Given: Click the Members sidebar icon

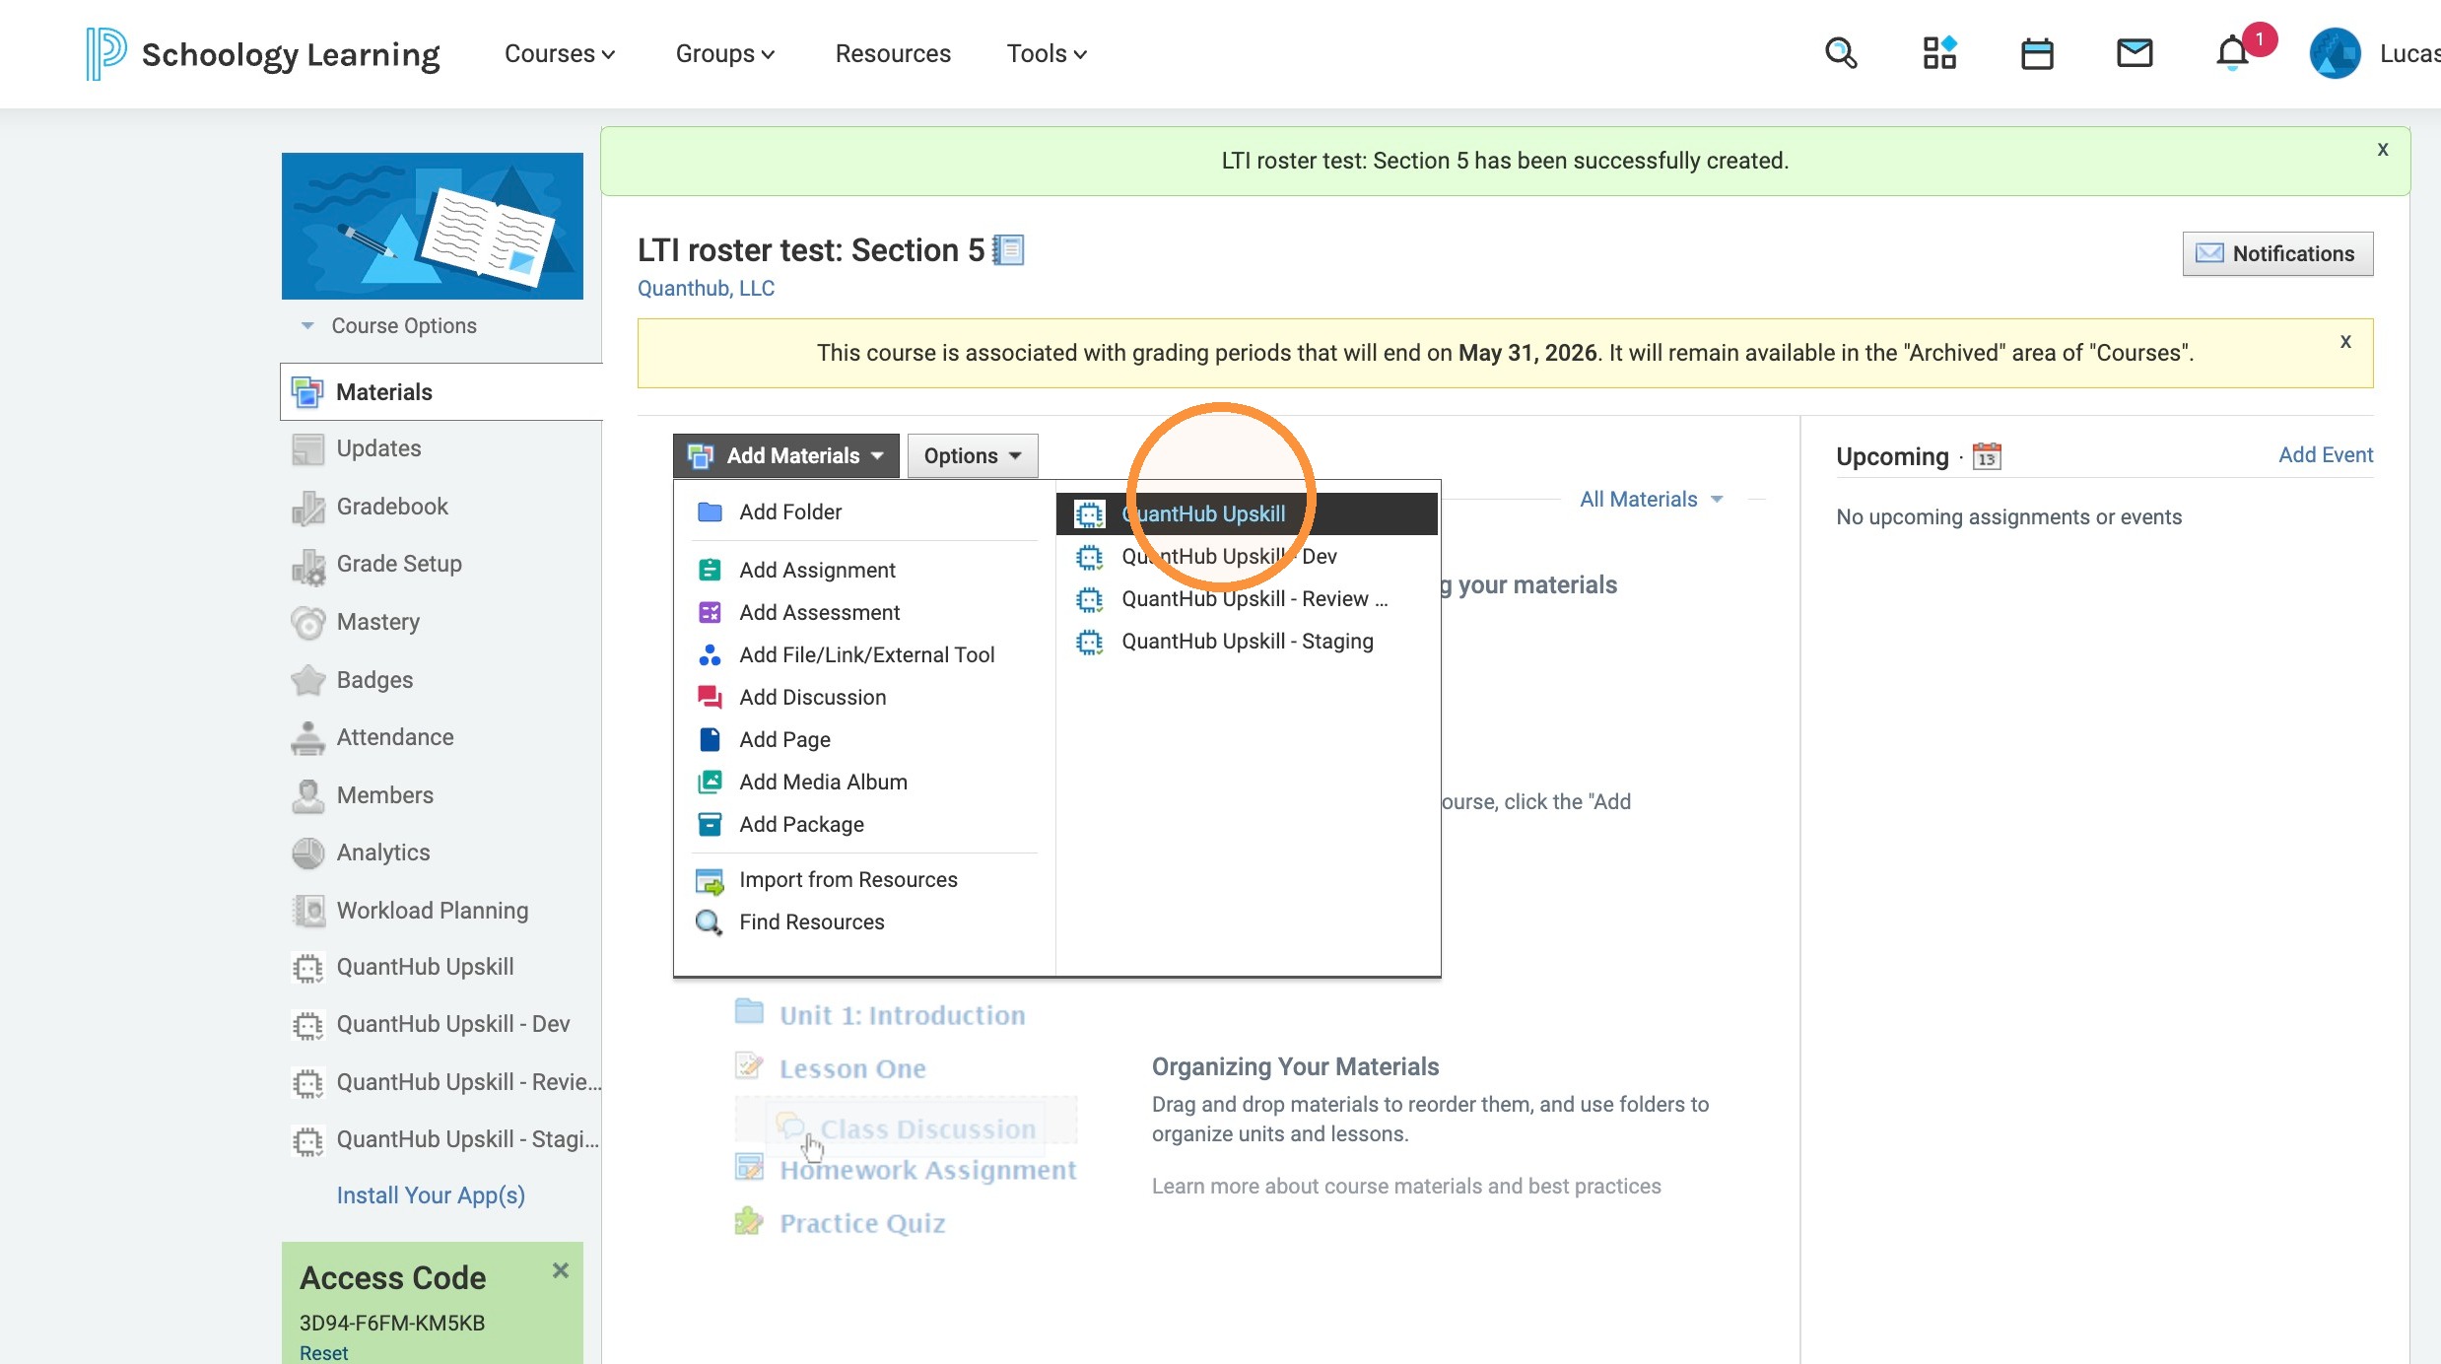Looking at the screenshot, I should [x=308, y=795].
